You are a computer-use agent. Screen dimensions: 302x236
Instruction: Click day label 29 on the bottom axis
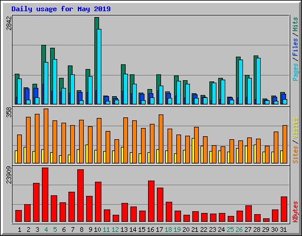click(265, 230)
